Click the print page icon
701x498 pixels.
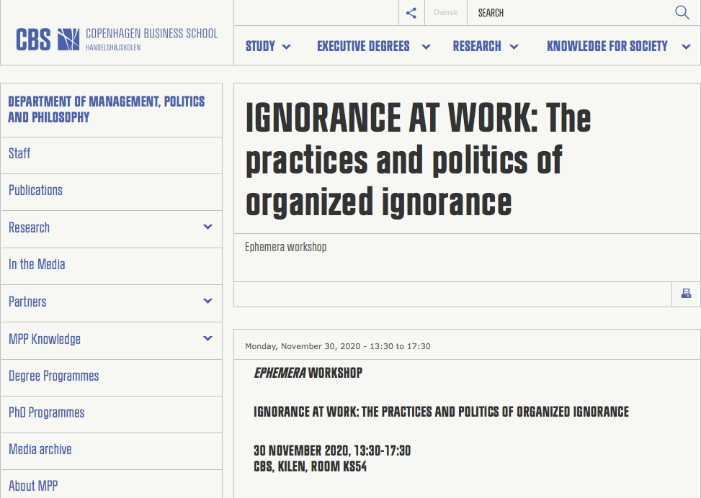click(686, 294)
